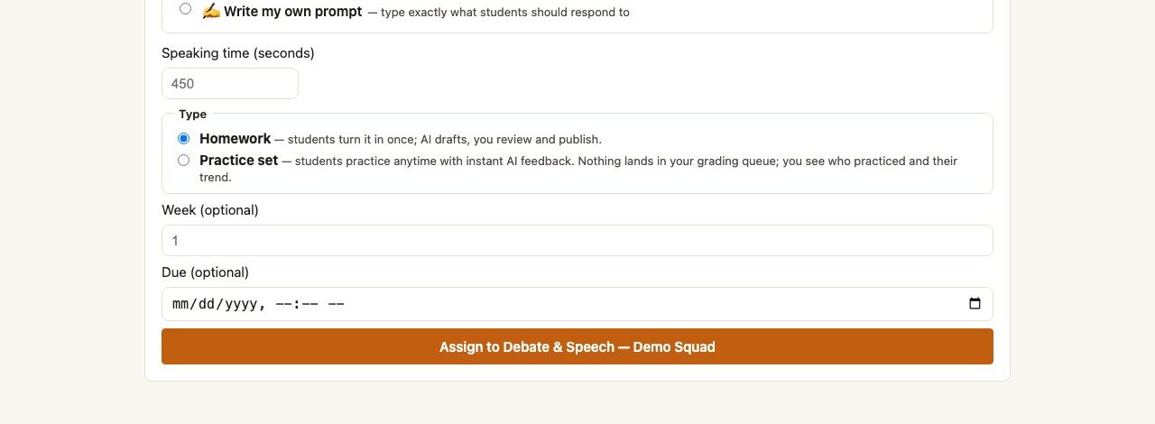
Task: Select the minutes segment of Due time
Action: tap(310, 304)
